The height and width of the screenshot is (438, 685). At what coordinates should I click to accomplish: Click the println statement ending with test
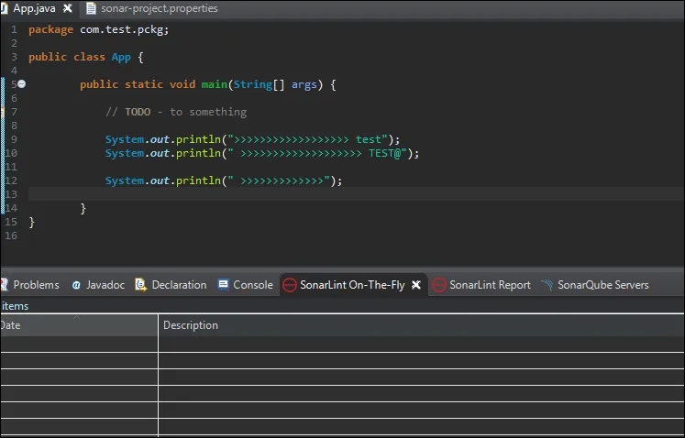click(x=252, y=139)
